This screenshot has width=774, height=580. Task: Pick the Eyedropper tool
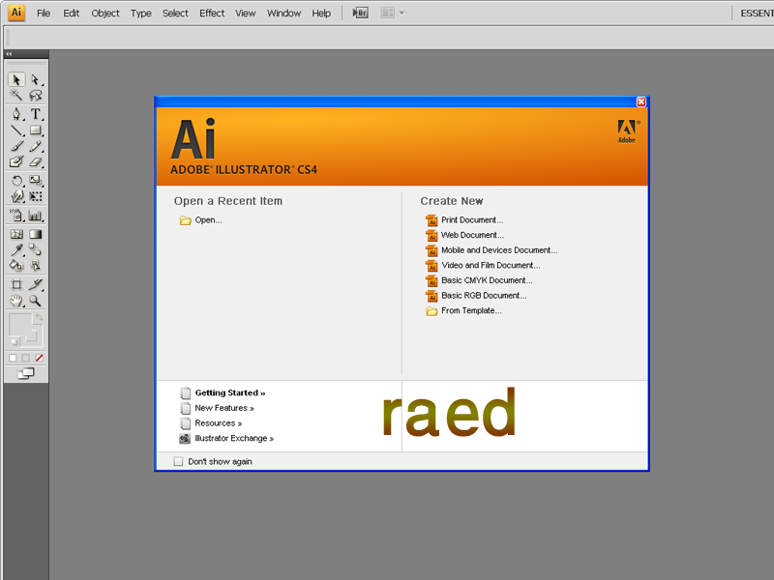point(16,250)
